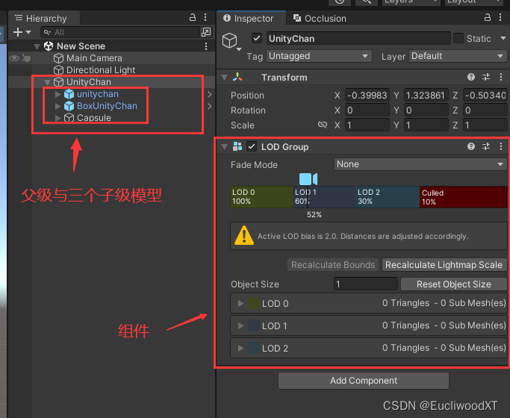Viewport: 510px width, 418px height.
Task: Open Transform component context menu
Action: pyautogui.click(x=501, y=77)
